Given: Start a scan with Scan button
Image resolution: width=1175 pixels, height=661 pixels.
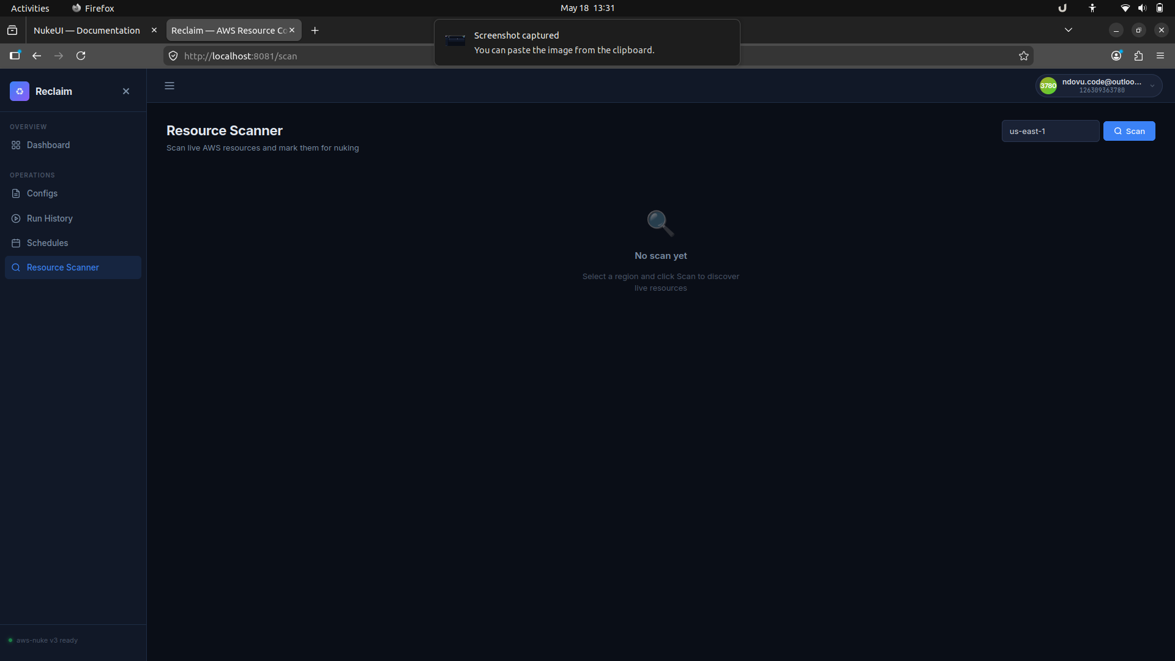Looking at the screenshot, I should 1129,131.
